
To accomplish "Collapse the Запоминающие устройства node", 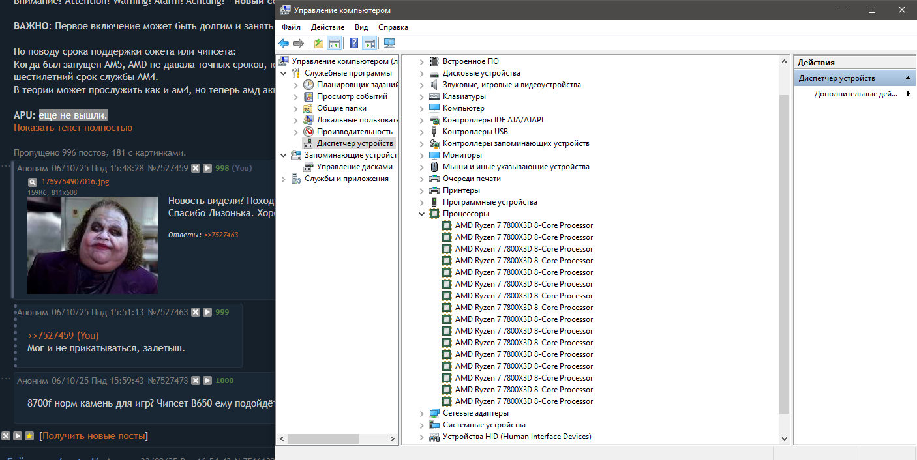I will pos(283,155).
